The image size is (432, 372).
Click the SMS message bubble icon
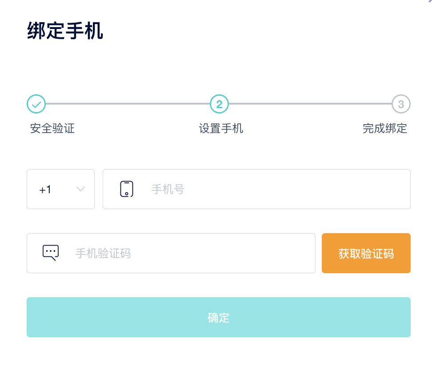(x=51, y=253)
